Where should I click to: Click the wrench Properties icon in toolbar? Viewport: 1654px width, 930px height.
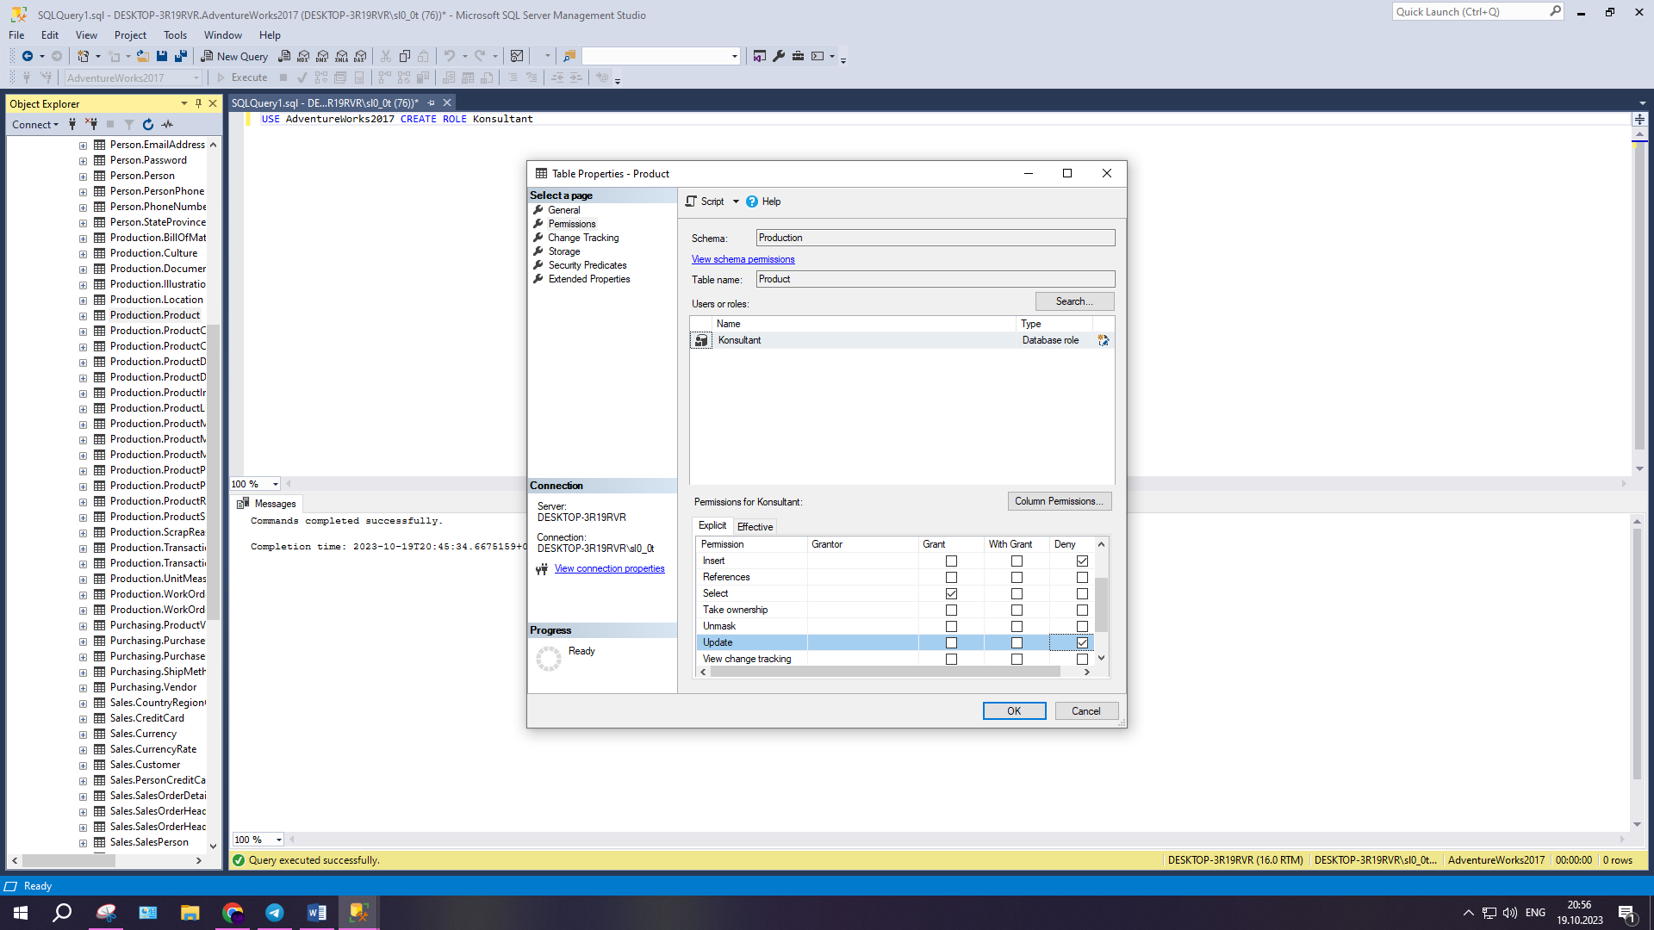779,56
